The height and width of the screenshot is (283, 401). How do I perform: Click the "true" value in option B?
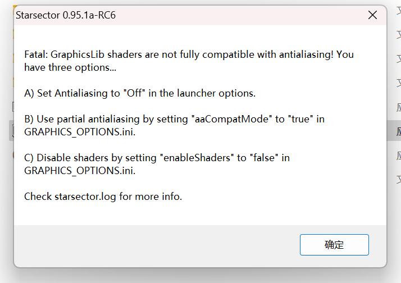[302, 119]
